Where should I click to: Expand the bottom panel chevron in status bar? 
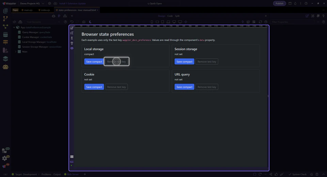(324, 174)
